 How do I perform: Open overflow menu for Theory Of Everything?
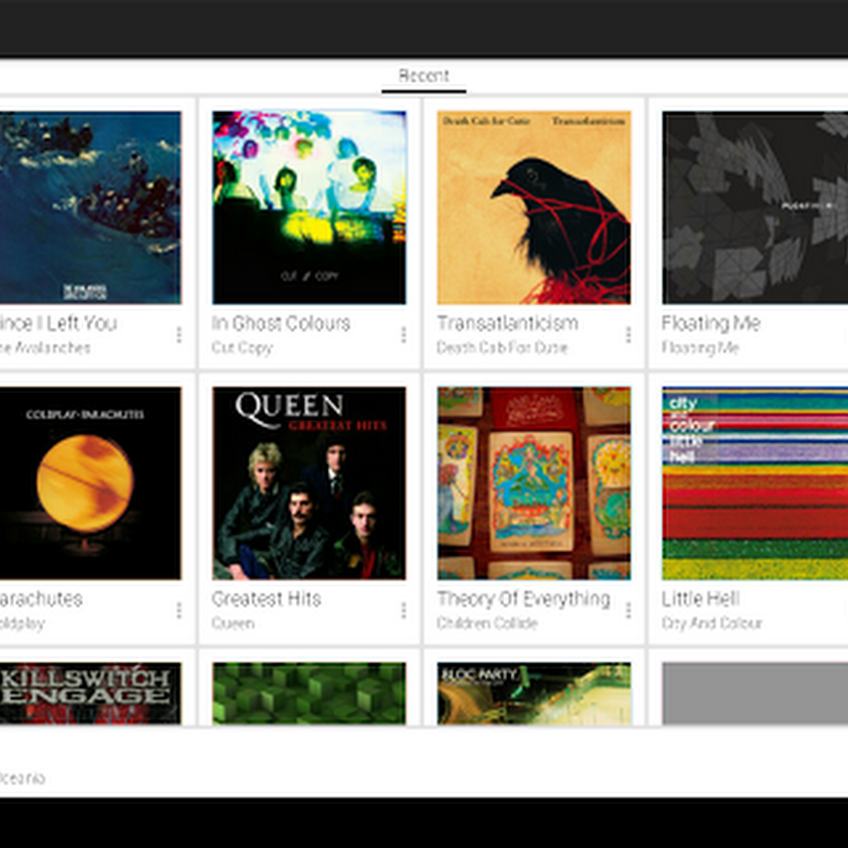click(x=628, y=611)
